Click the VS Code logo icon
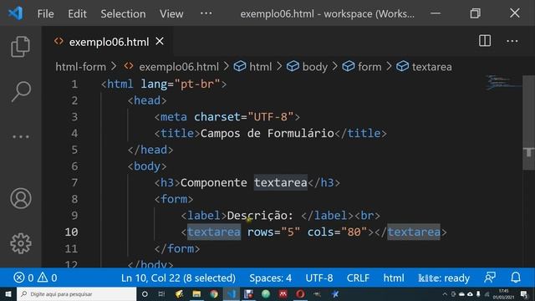 pos(15,13)
